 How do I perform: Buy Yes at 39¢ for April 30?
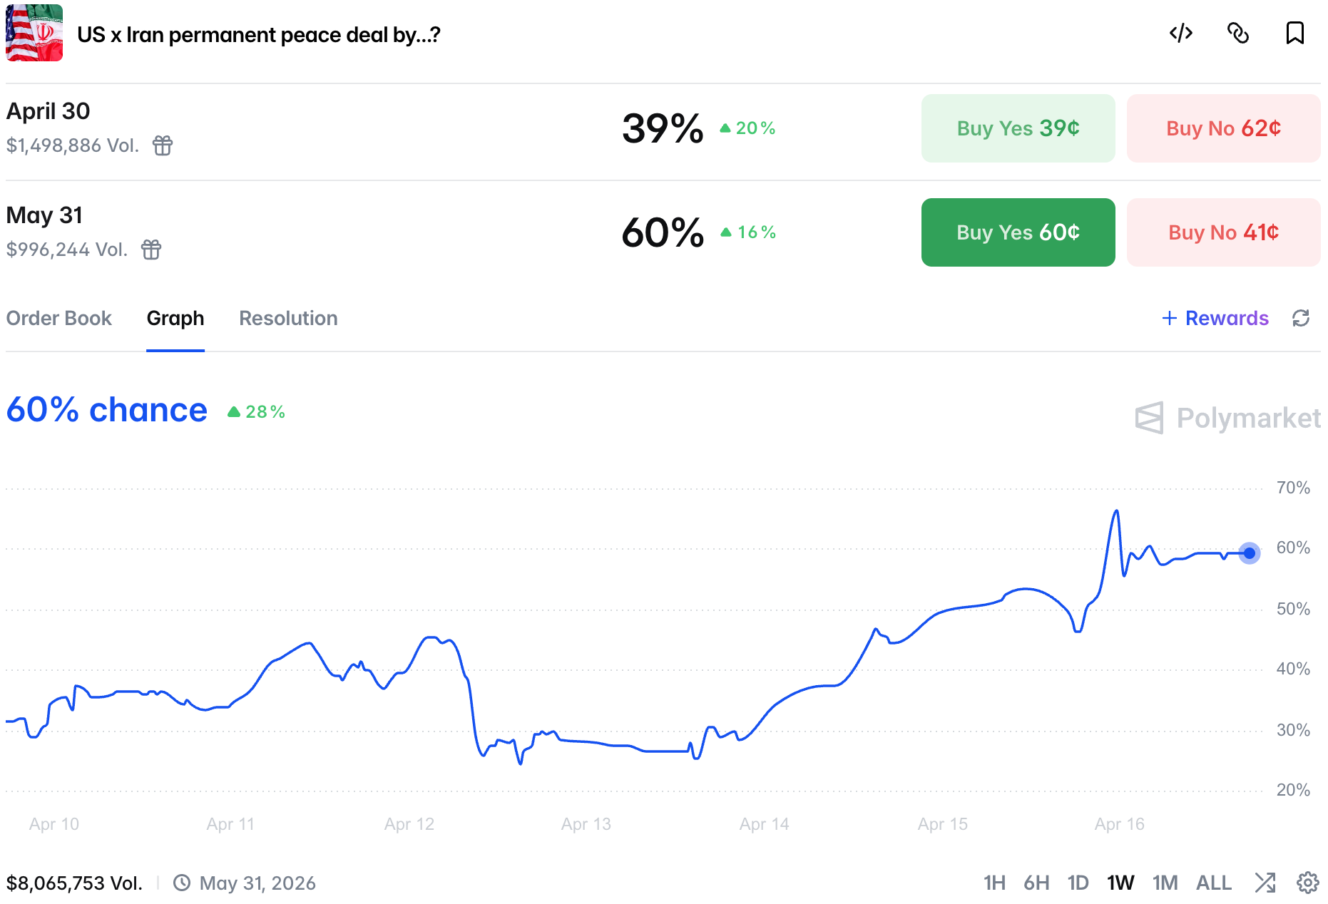1018,128
